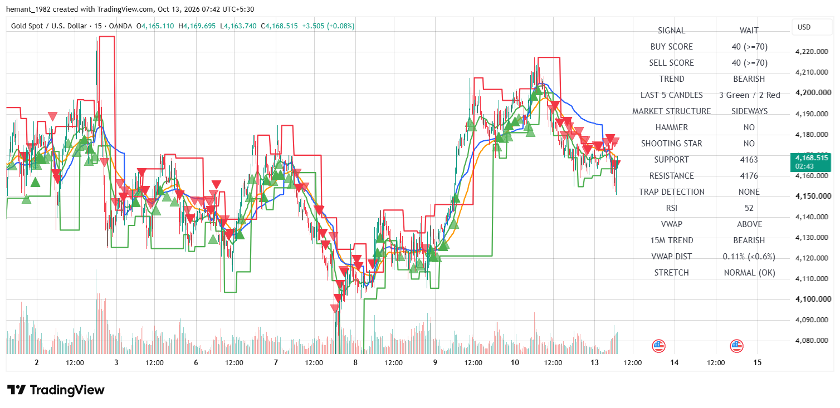Click the 4,220.000 price axis label
The image size is (840, 408).
(813, 52)
